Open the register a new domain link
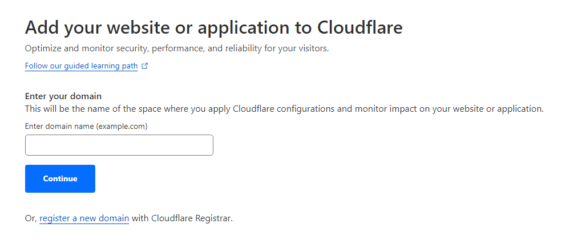The height and width of the screenshot is (248, 578). point(84,218)
